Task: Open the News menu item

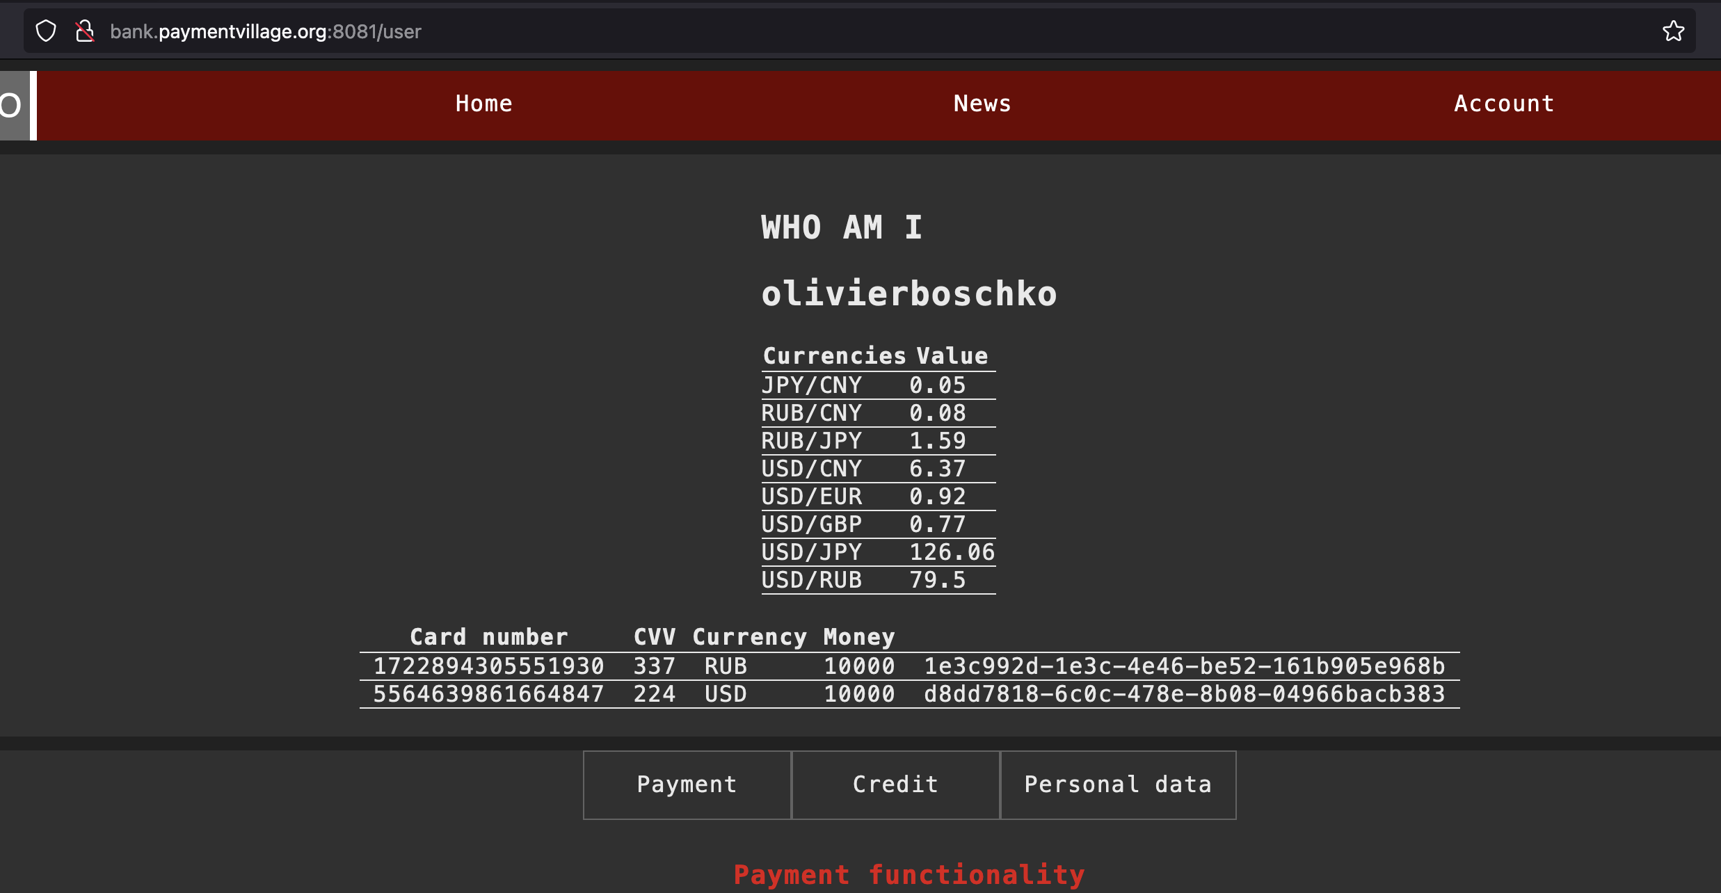Action: (x=982, y=104)
